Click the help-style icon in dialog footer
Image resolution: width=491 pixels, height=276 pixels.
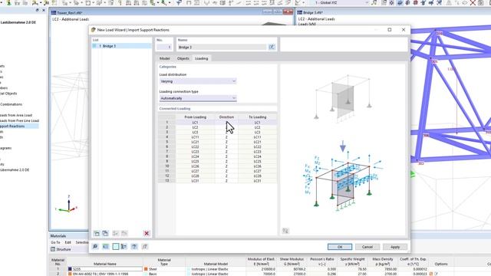tap(134, 247)
